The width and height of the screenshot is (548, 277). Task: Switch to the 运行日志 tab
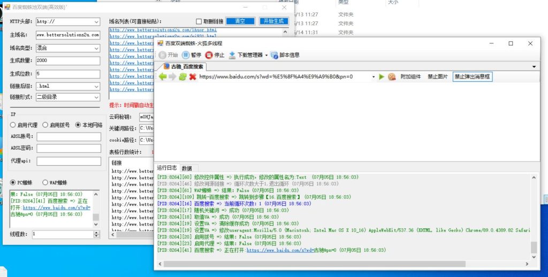point(167,168)
